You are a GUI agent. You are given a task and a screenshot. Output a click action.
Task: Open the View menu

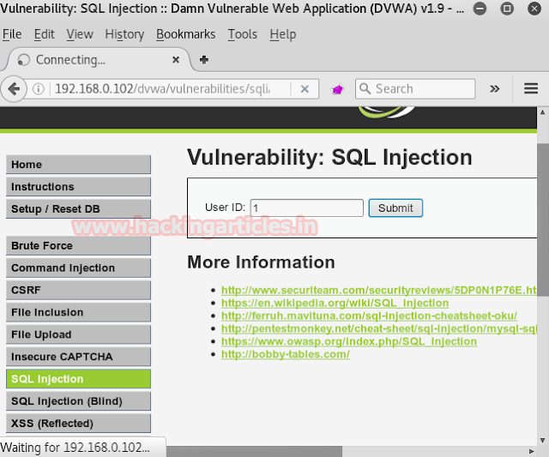pyautogui.click(x=80, y=34)
